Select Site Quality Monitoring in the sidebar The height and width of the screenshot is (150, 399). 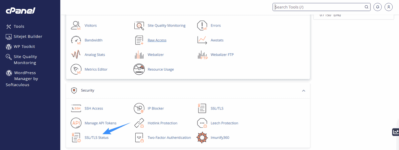coord(21,60)
